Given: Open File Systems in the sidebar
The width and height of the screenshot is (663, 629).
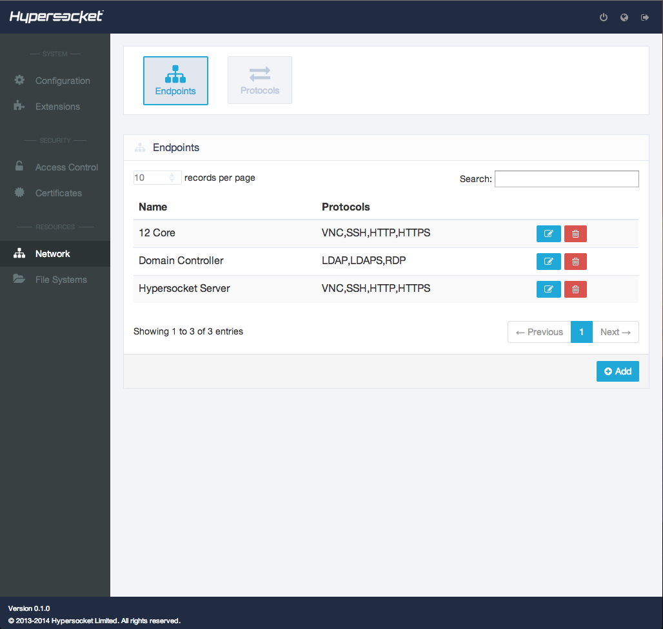Looking at the screenshot, I should click(x=55, y=280).
